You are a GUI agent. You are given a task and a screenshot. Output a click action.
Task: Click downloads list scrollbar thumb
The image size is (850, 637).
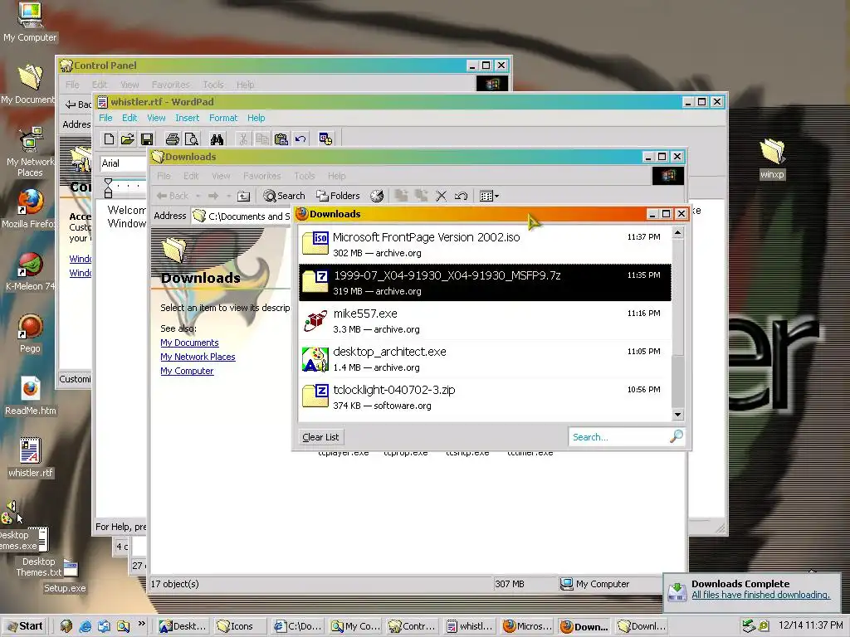[x=677, y=382]
